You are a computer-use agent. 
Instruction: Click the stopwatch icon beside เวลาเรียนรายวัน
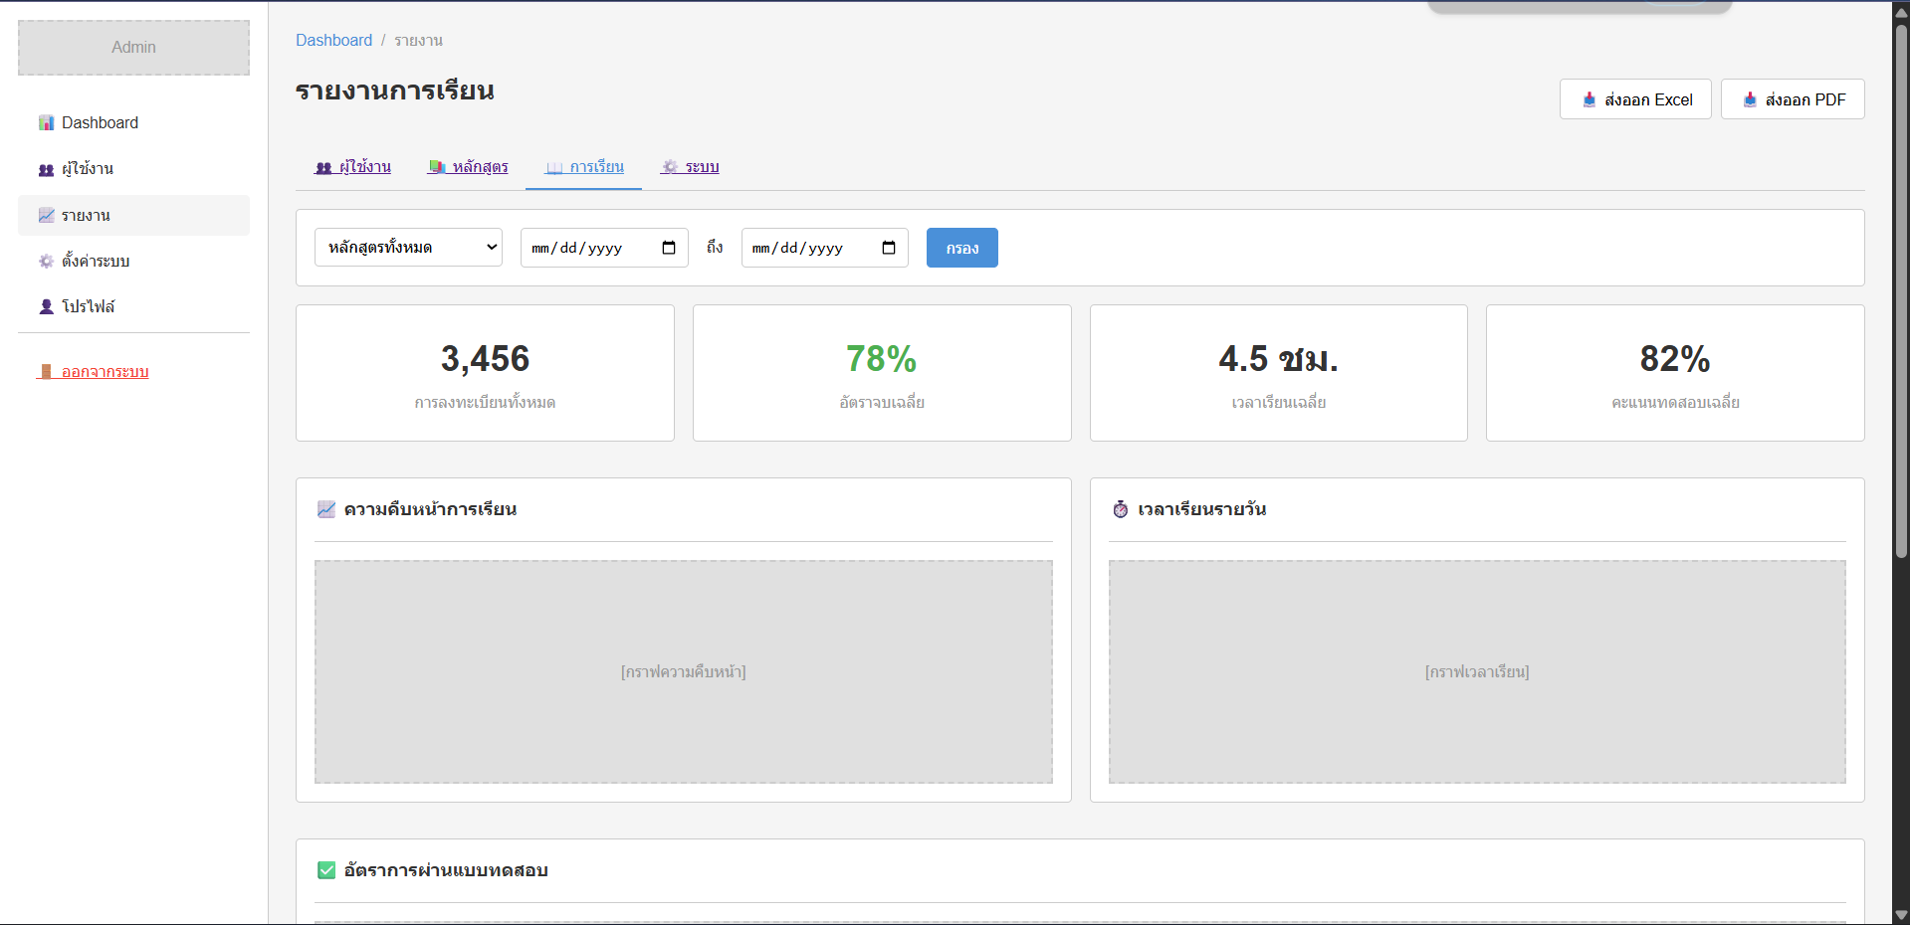pos(1121,508)
